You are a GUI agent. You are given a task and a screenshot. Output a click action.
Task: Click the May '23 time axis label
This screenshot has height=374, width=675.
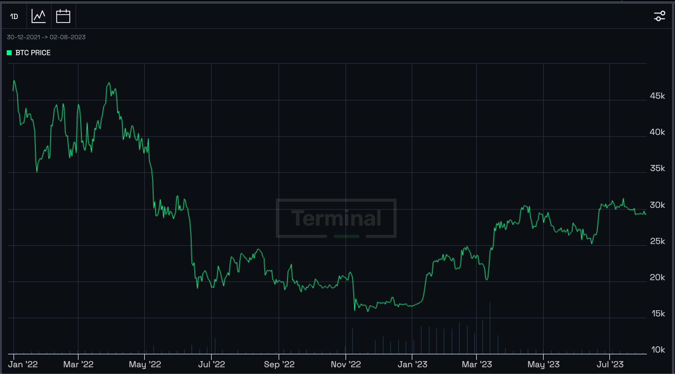point(543,364)
